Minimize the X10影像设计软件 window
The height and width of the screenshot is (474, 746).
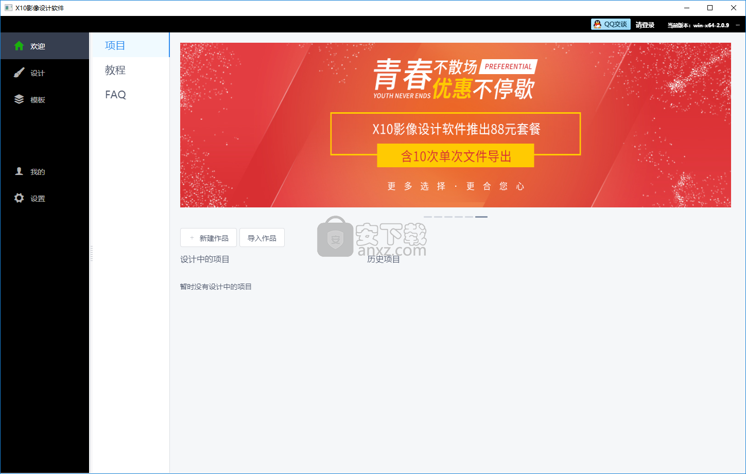[687, 8]
